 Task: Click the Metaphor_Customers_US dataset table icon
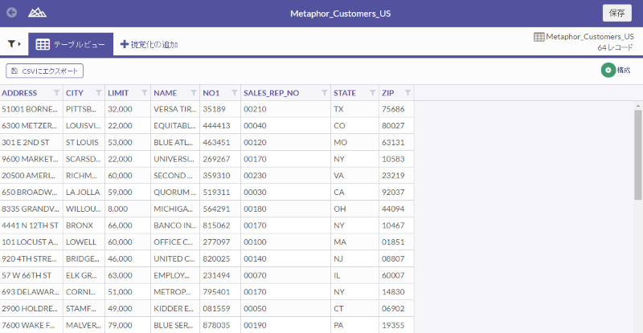pyautogui.click(x=539, y=37)
